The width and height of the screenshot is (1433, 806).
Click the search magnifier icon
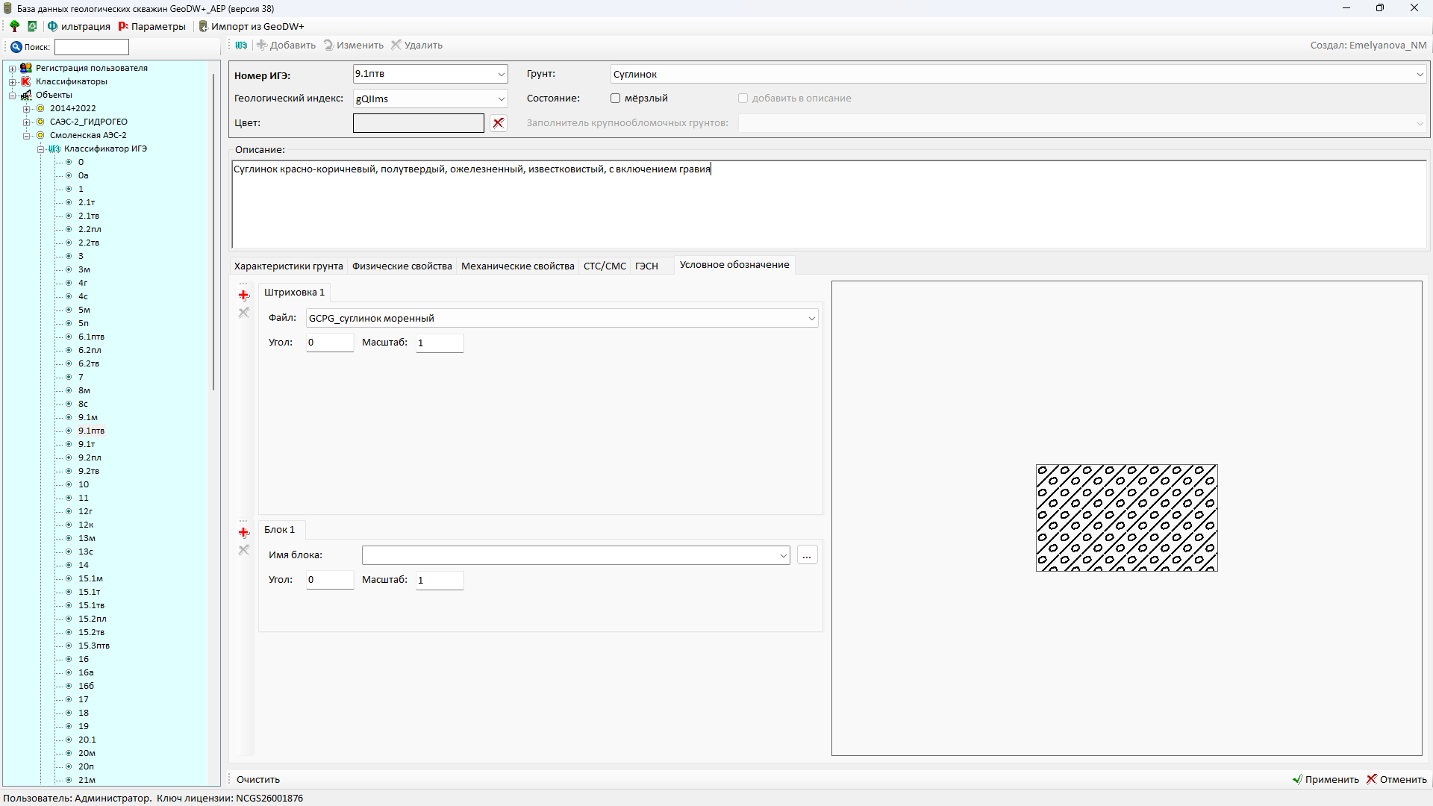16,47
